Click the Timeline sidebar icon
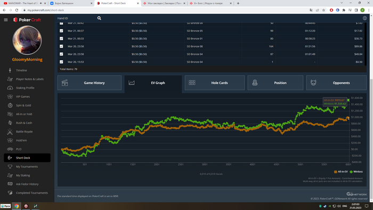This screenshot has width=373, height=210. 10,70
